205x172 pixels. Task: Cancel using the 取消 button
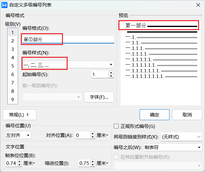click(x=187, y=115)
